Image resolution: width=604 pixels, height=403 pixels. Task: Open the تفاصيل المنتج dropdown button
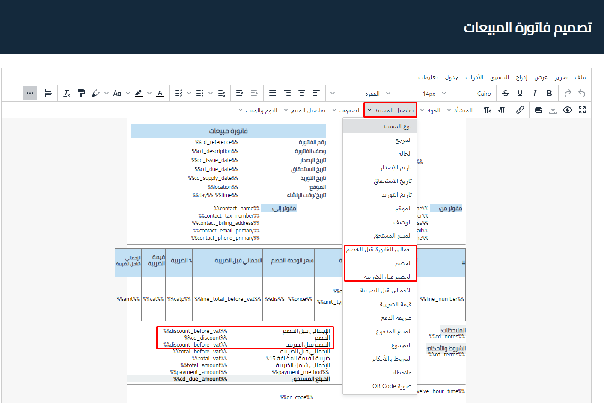(x=305, y=110)
